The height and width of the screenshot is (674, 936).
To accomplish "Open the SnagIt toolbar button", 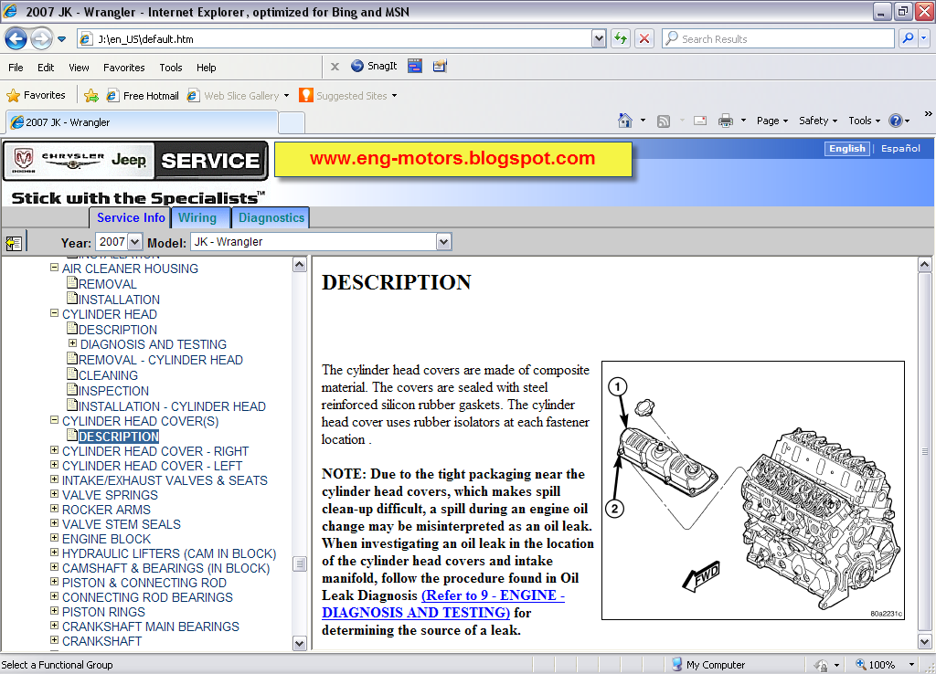I will (374, 66).
